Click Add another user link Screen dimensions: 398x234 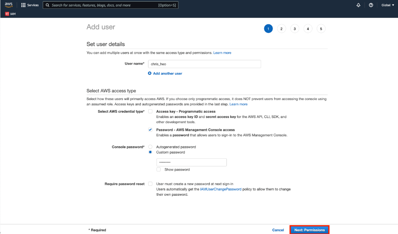pos(168,73)
